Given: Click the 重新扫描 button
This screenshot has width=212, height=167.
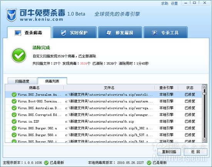Looking at the screenshot, I should [169, 152].
